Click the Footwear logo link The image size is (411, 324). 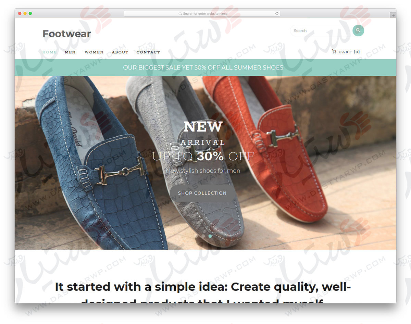[66, 34]
